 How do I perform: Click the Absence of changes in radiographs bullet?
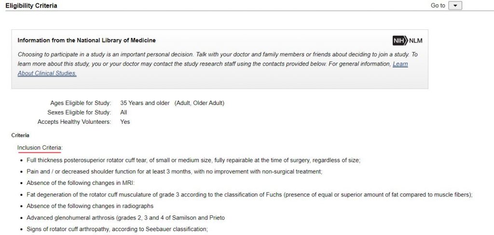(90, 206)
